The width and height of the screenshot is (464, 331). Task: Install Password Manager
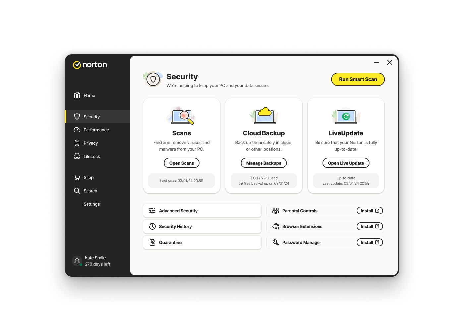tap(370, 242)
